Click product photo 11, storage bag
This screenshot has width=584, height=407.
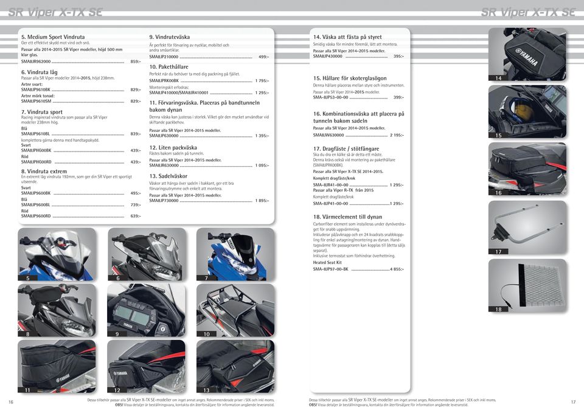pyautogui.click(x=57, y=366)
